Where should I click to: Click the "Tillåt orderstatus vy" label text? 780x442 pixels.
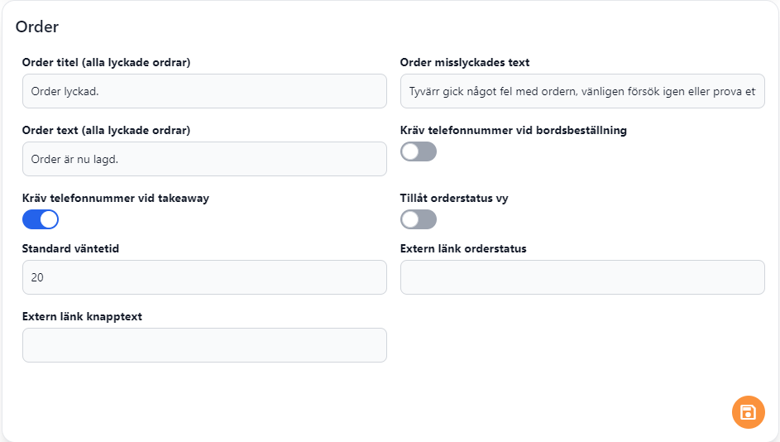pos(454,198)
